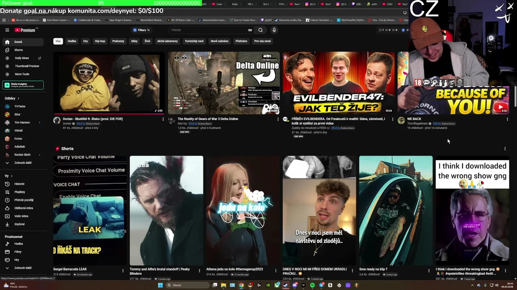Screen dimensions: 517x290
Task: Open the Thumbnail Preview tool
Action: [x=23, y=66]
